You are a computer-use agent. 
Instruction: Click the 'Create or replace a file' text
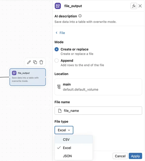(x=77, y=54)
